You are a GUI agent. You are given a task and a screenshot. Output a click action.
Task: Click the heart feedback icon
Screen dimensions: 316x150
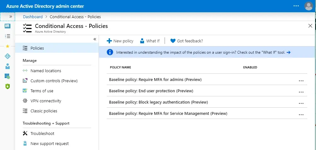173,41
